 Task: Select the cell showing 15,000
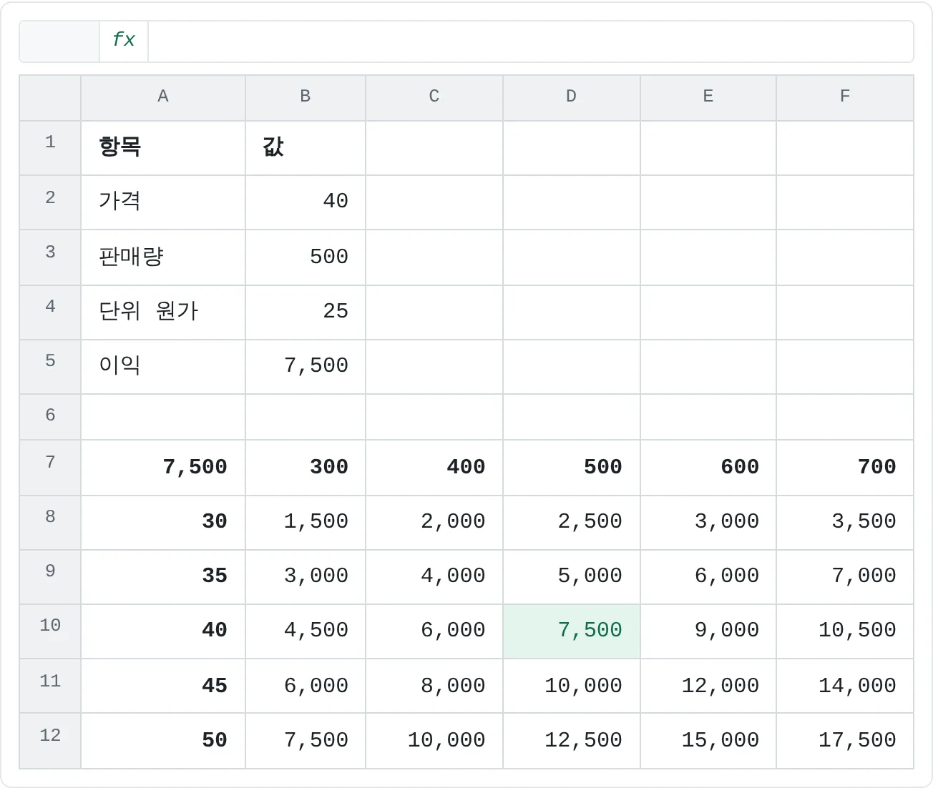[708, 741]
